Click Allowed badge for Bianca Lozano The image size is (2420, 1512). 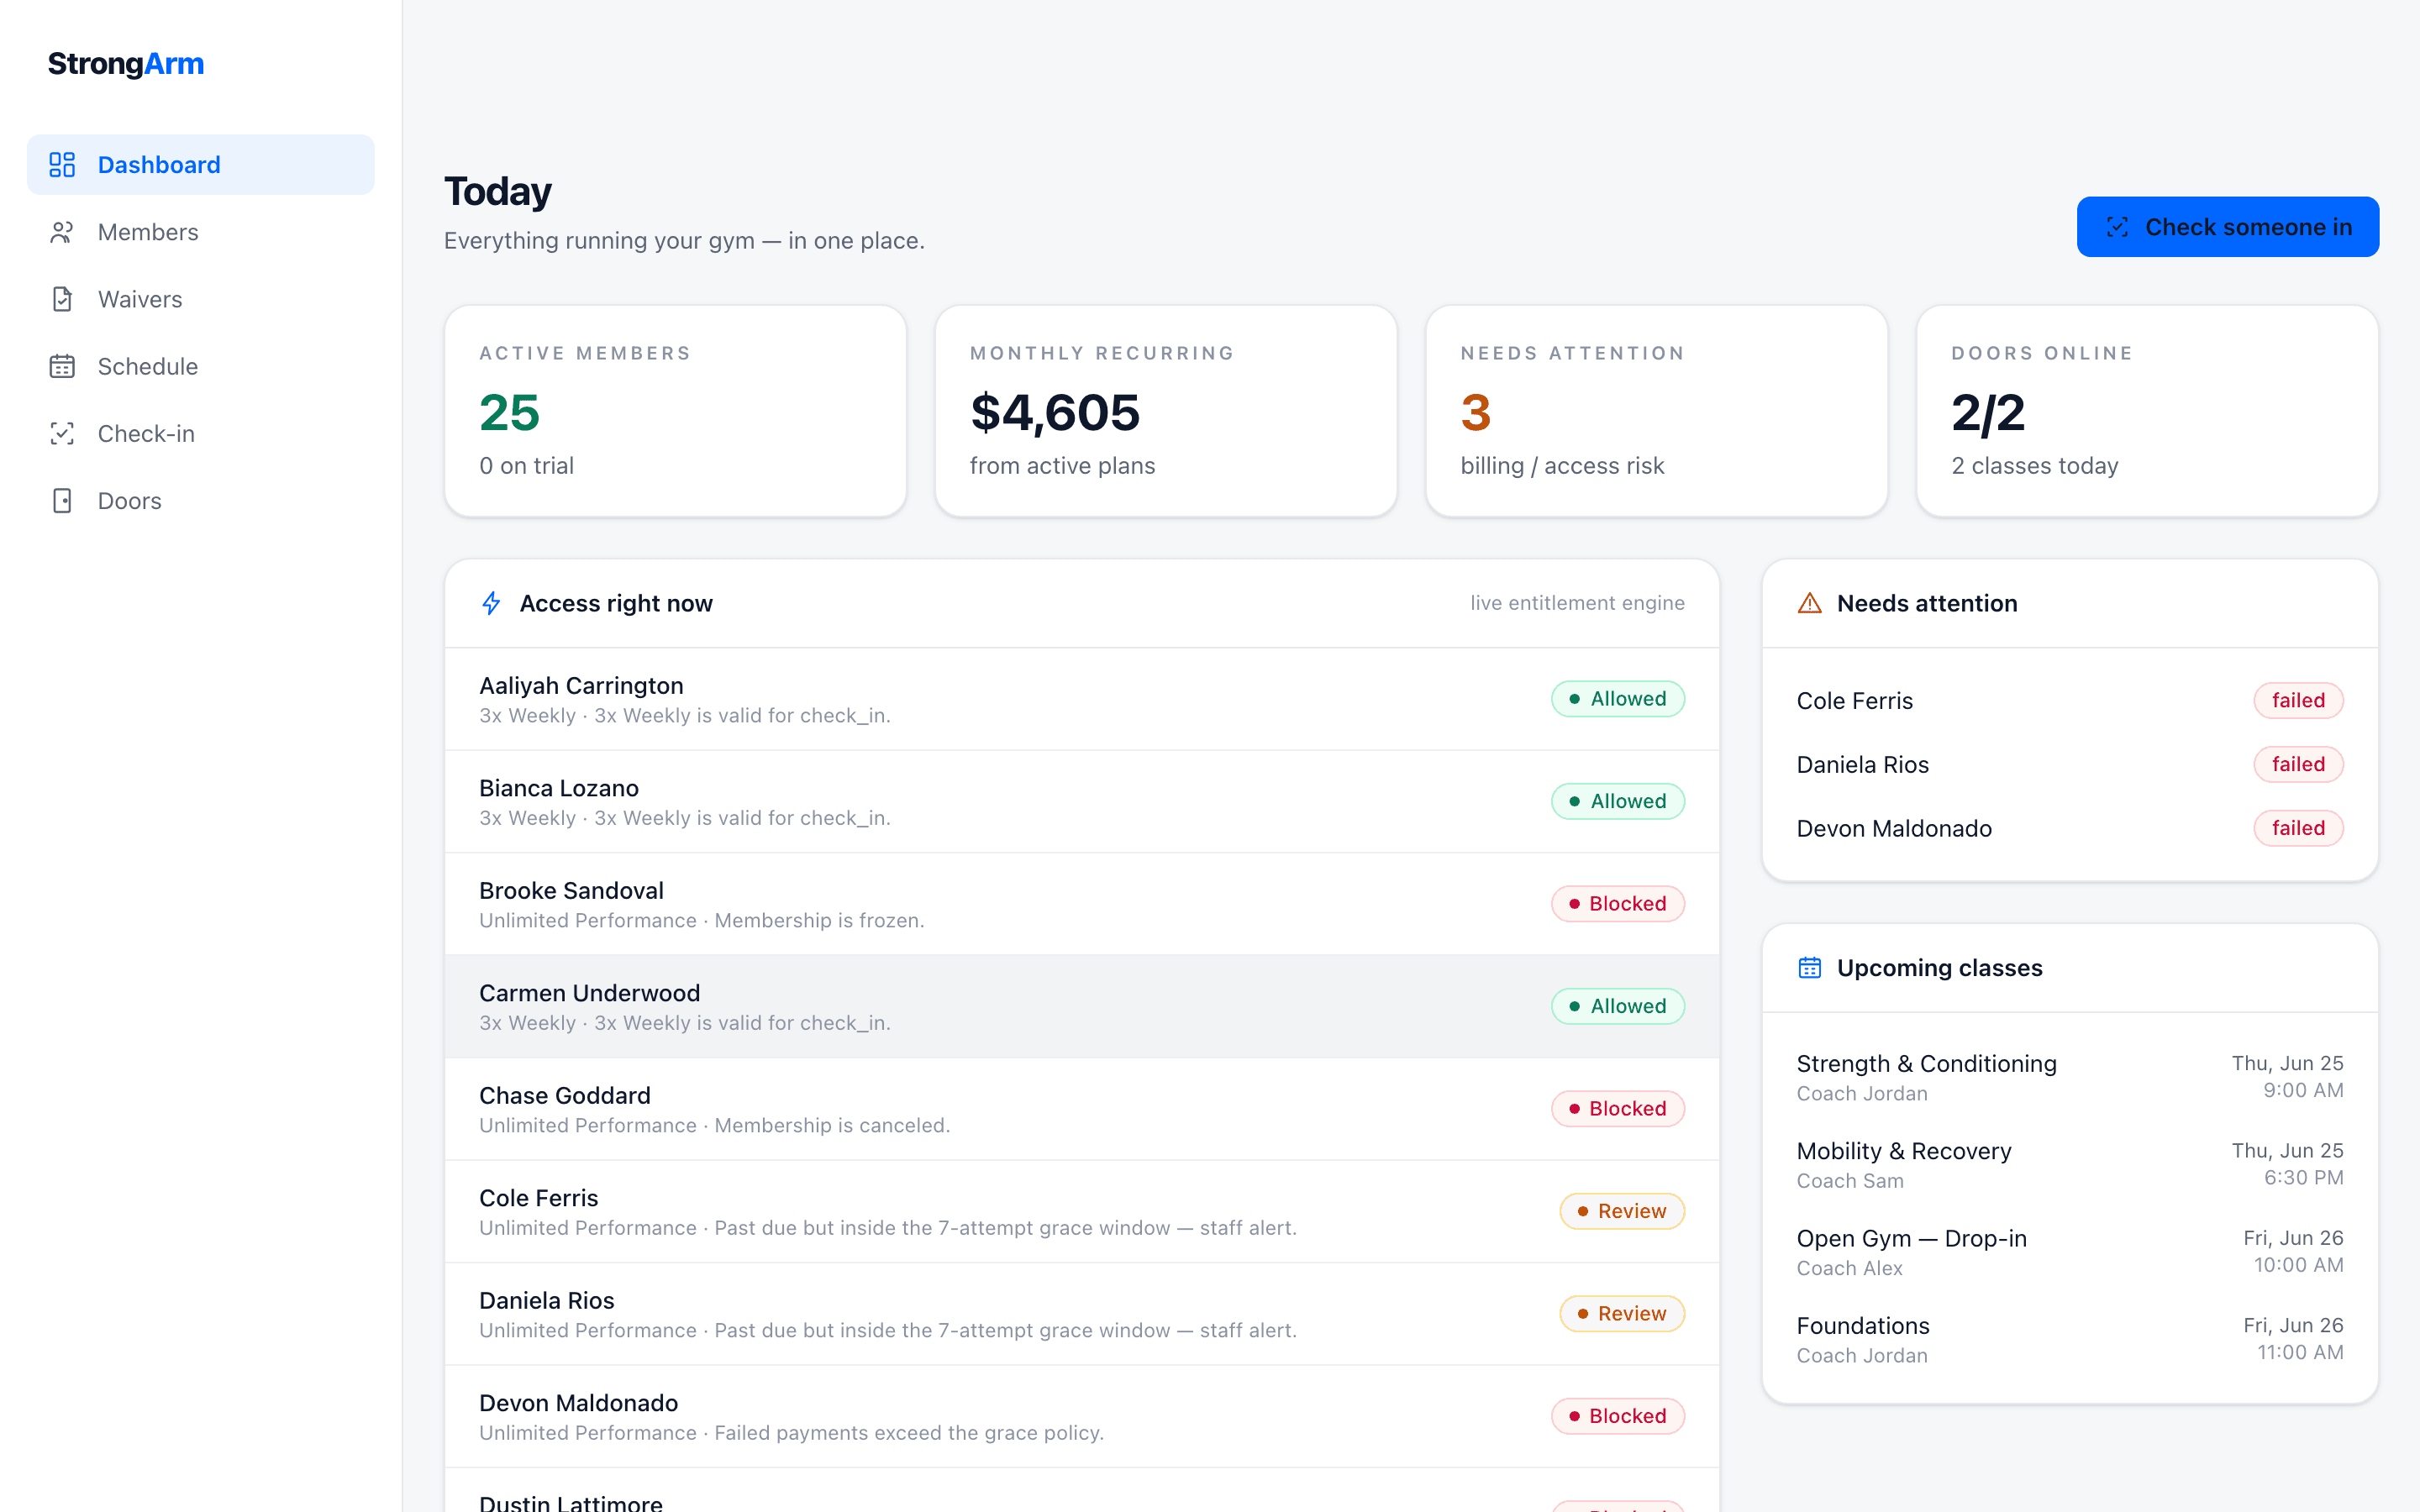pyautogui.click(x=1617, y=801)
